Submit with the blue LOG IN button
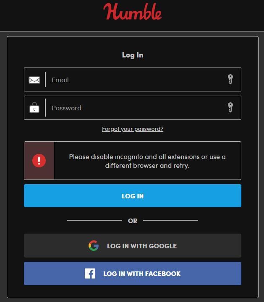 [133, 196]
